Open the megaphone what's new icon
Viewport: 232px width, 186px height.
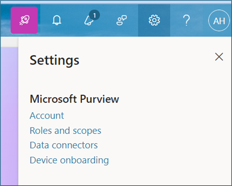tap(89, 21)
